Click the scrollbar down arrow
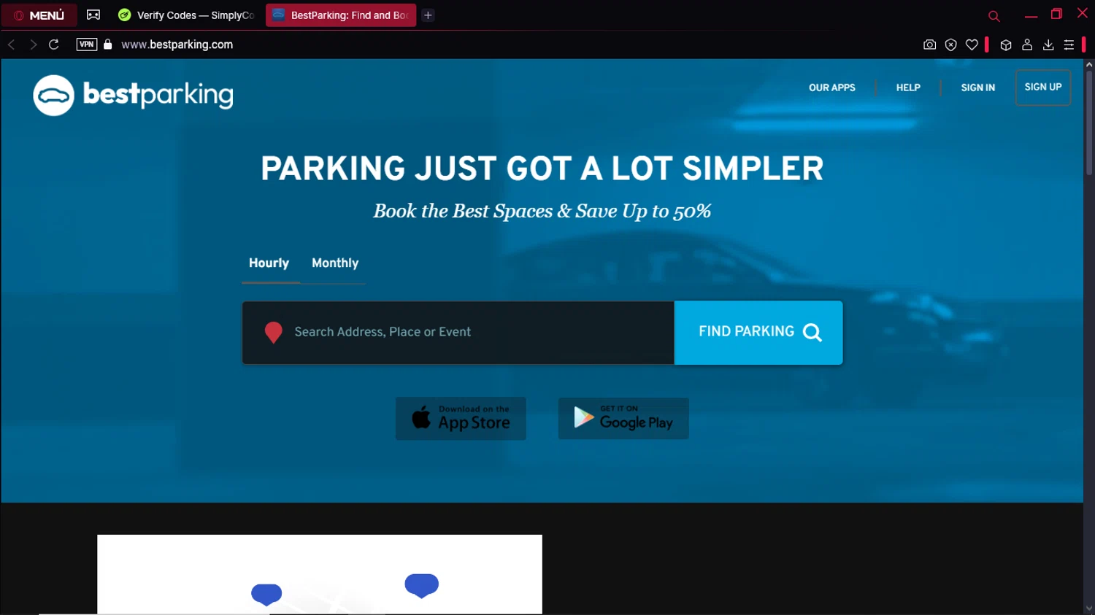The image size is (1095, 615). point(1089,609)
